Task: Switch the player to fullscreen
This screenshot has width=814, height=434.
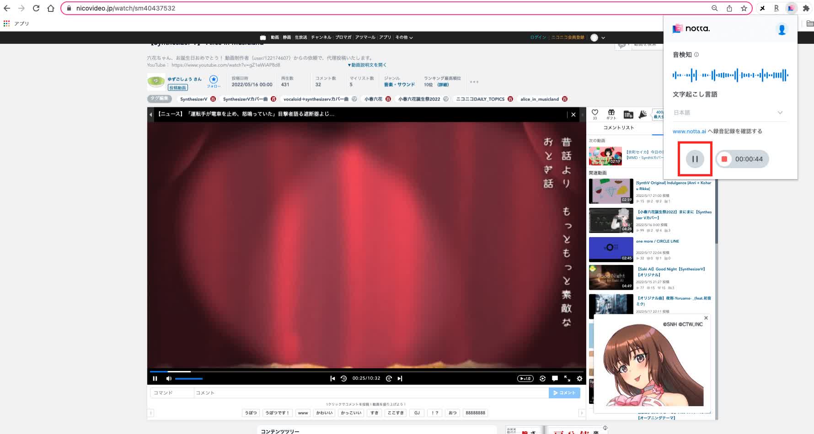Action: 567,378
